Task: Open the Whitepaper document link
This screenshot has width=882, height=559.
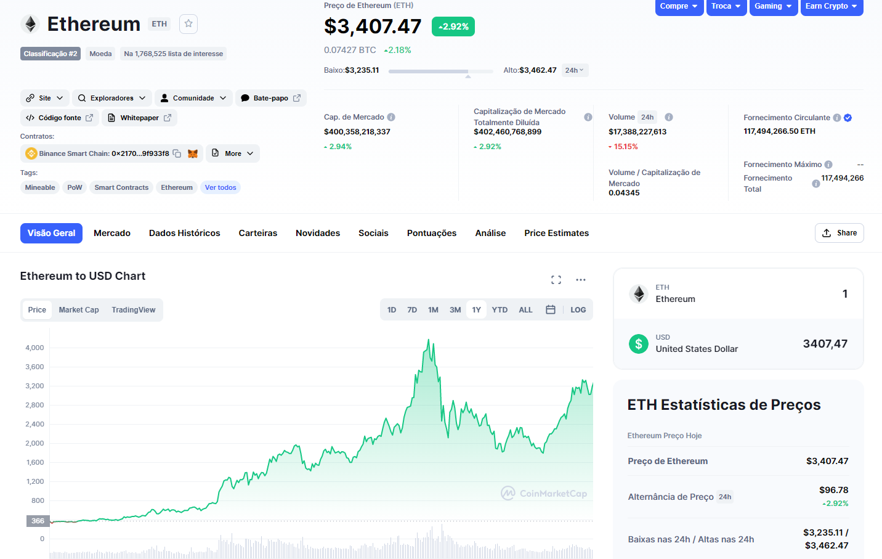Action: pyautogui.click(x=139, y=118)
